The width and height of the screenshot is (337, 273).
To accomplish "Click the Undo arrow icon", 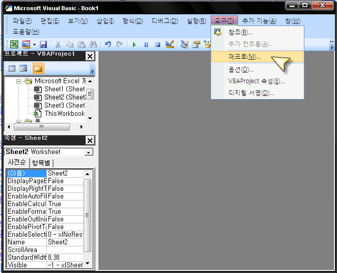I will pos(108,44).
